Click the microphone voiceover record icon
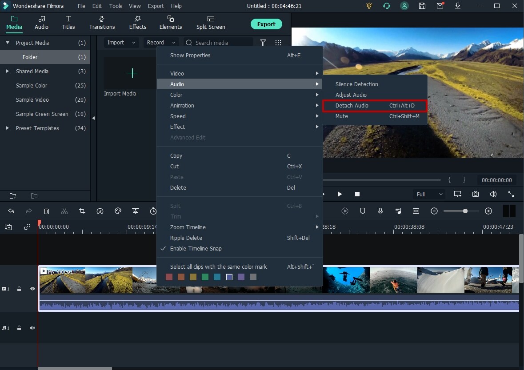Viewport: 524px width, 370px height. tap(380, 211)
